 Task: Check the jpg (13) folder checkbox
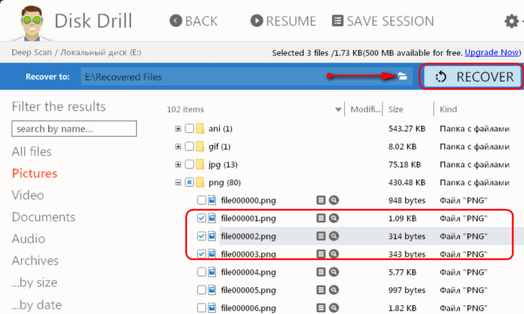(x=189, y=165)
